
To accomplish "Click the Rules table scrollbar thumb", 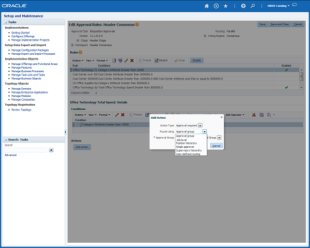I will click(301, 77).
